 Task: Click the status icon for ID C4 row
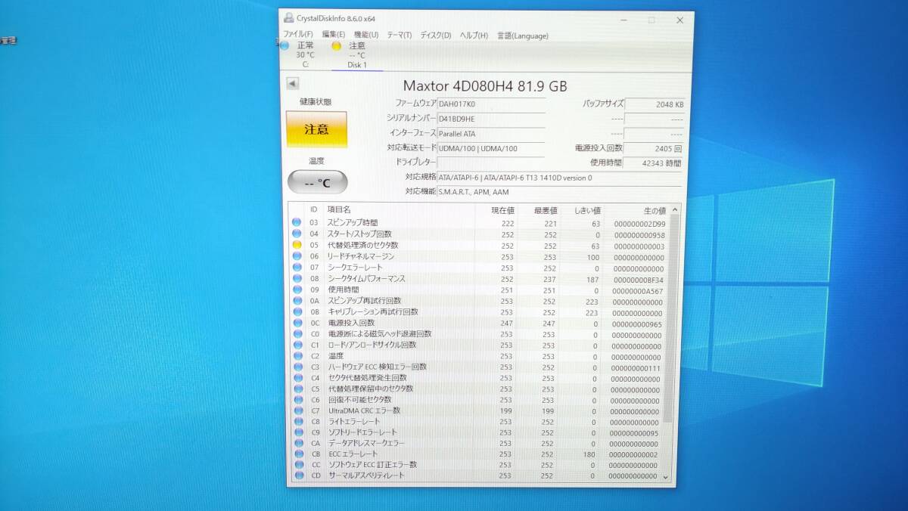[297, 378]
